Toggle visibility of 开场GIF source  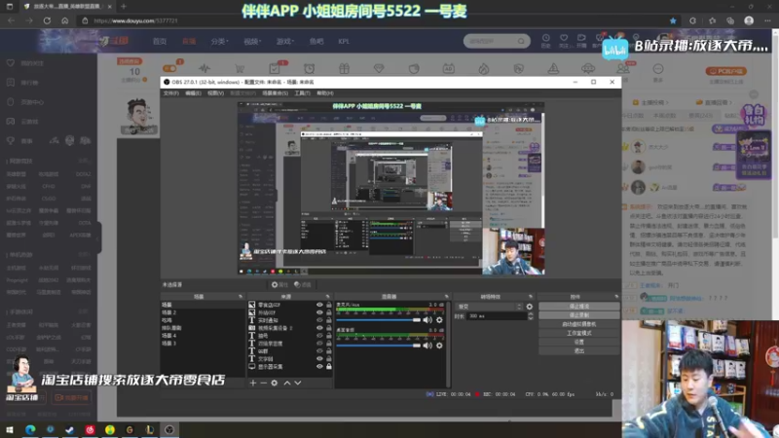click(319, 312)
